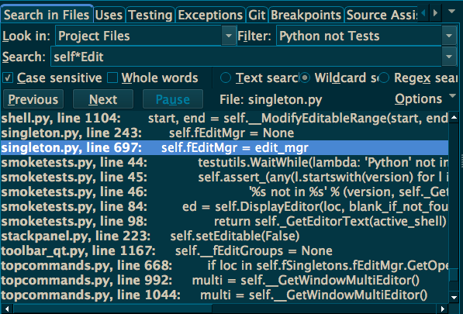Viewport: 463px width, 314px height.
Task: Enable the Whole words checkbox
Action: pos(112,78)
